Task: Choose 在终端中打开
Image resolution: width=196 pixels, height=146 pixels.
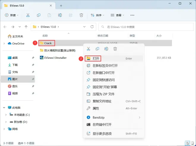Action: point(114,125)
